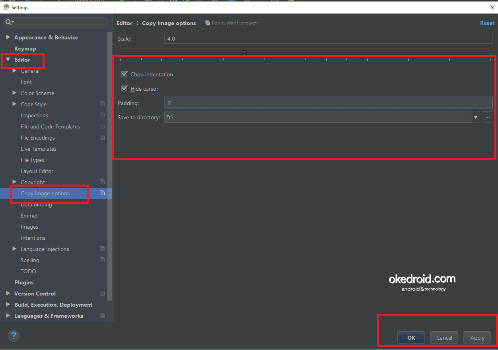Image resolution: width=498 pixels, height=350 pixels.
Task: Click Editor in the breadcrumb path
Action: pos(124,23)
